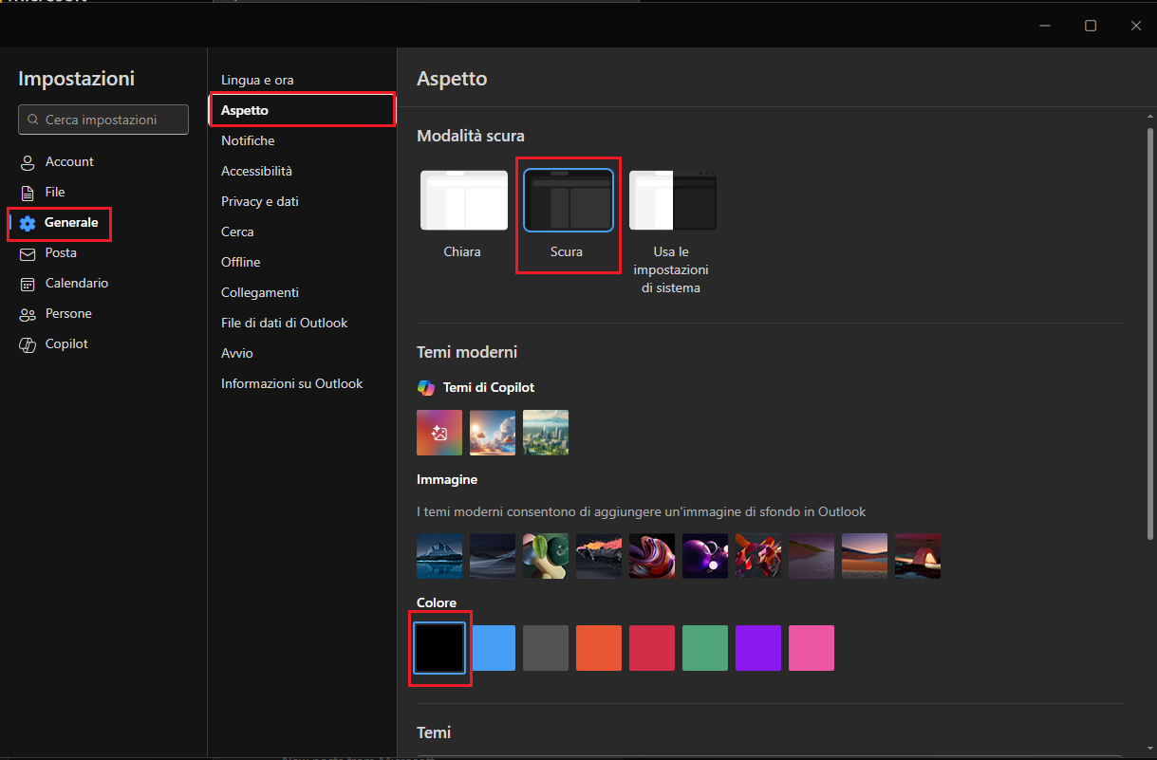Choose the Copilot custom image generator theme
The image size is (1157, 760).
439,433
